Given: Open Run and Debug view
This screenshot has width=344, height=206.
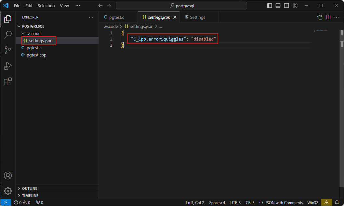Looking at the screenshot, I should pyautogui.click(x=8, y=66).
